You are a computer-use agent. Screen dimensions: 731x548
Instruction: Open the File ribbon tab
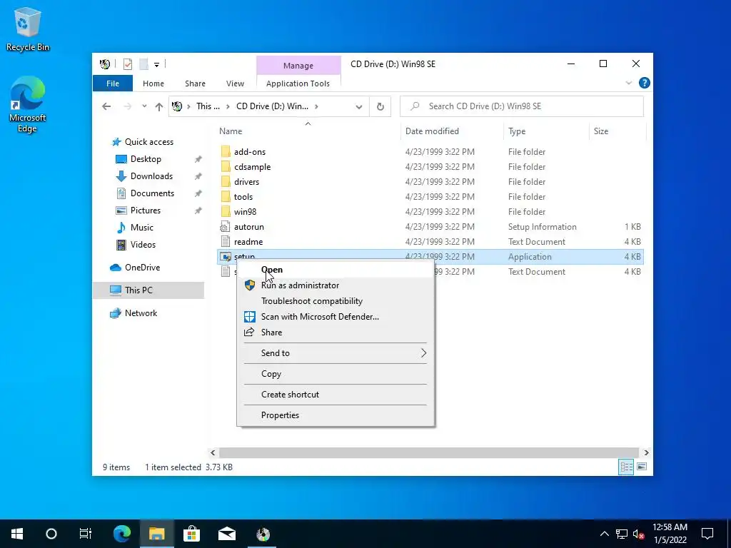tap(113, 83)
